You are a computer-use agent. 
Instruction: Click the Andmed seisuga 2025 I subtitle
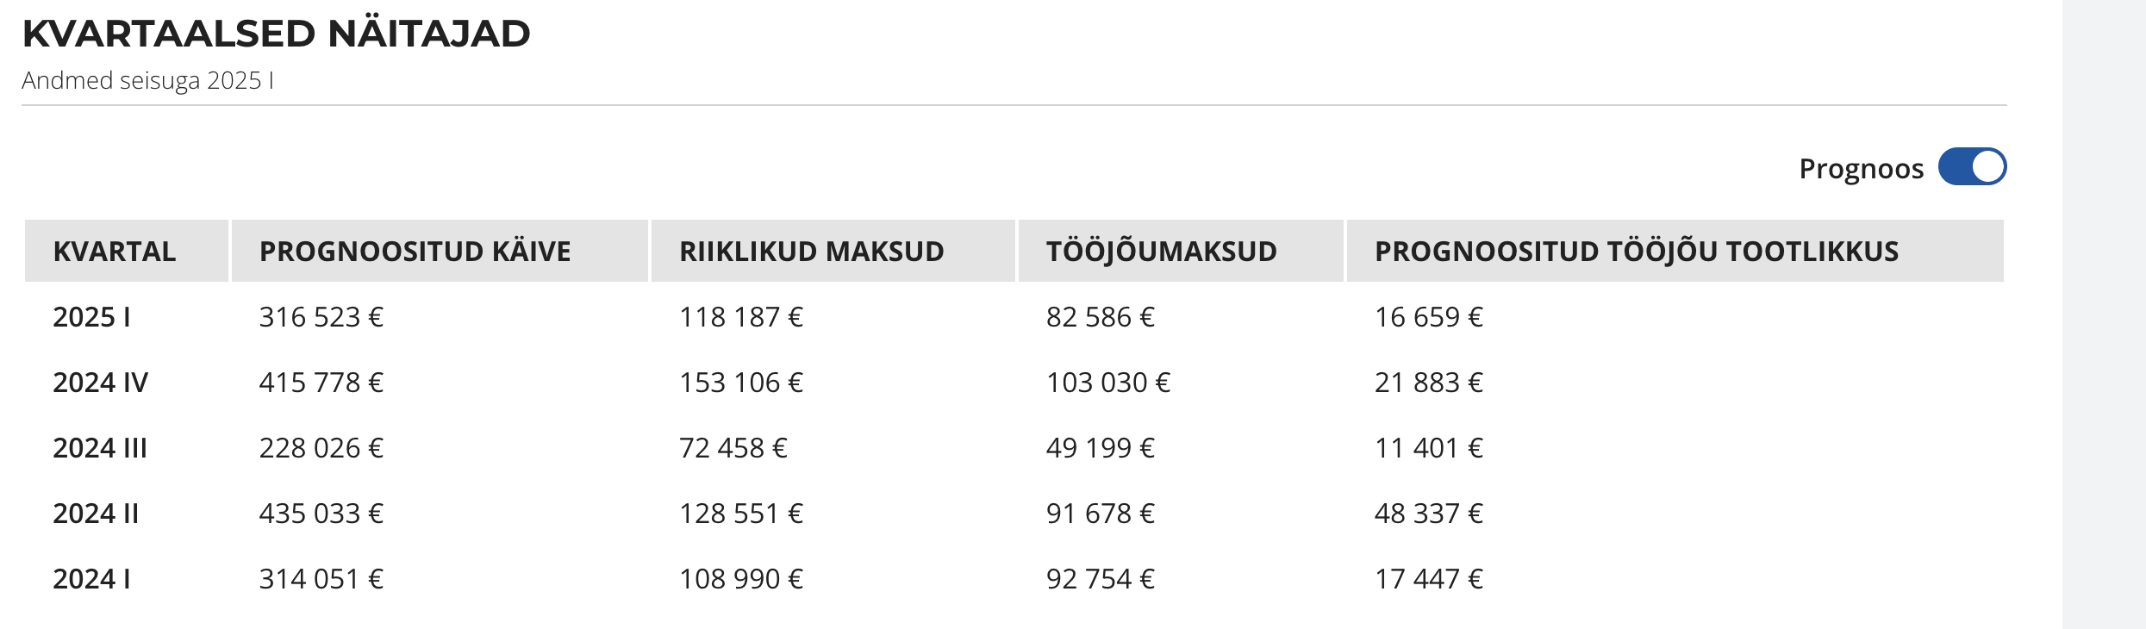[147, 80]
